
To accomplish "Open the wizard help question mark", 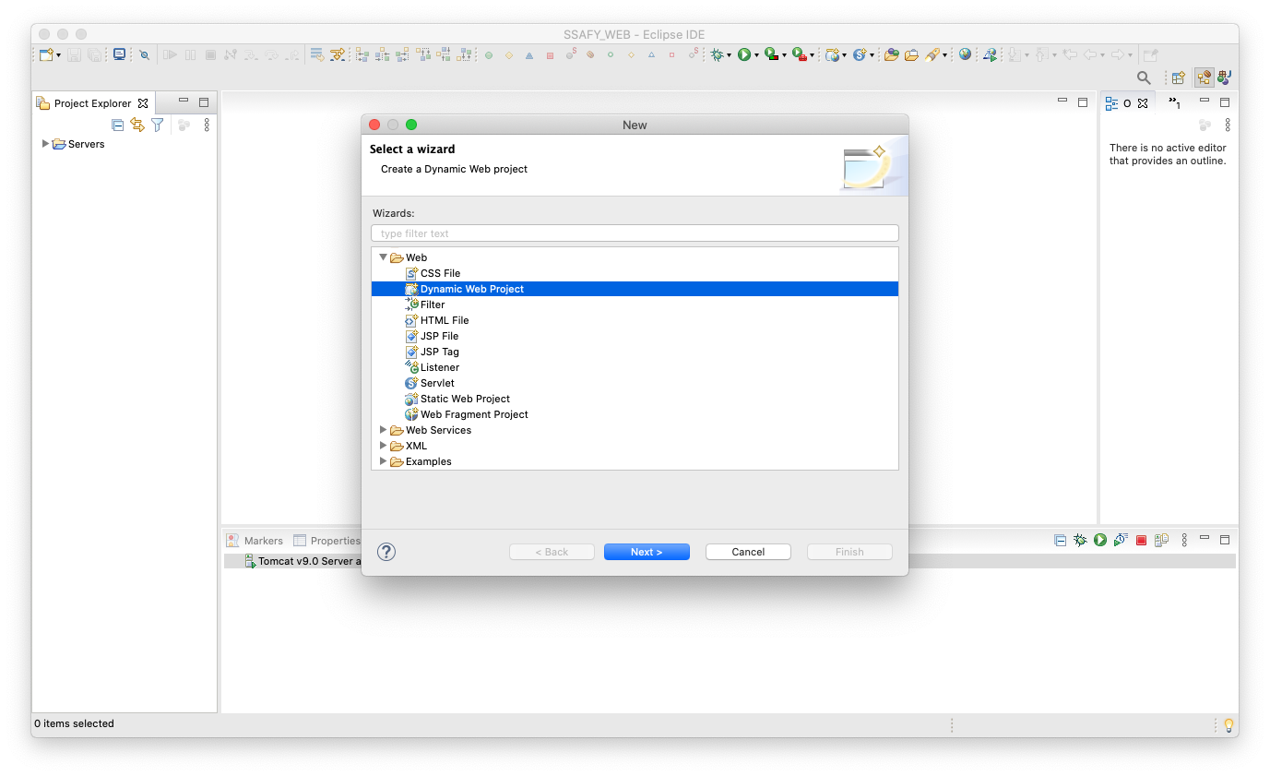I will tap(386, 552).
